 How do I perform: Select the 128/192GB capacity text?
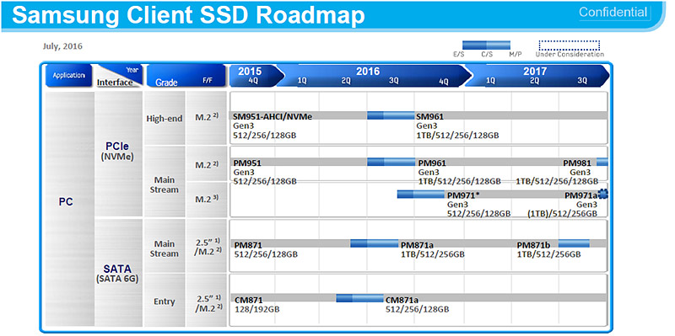click(256, 309)
